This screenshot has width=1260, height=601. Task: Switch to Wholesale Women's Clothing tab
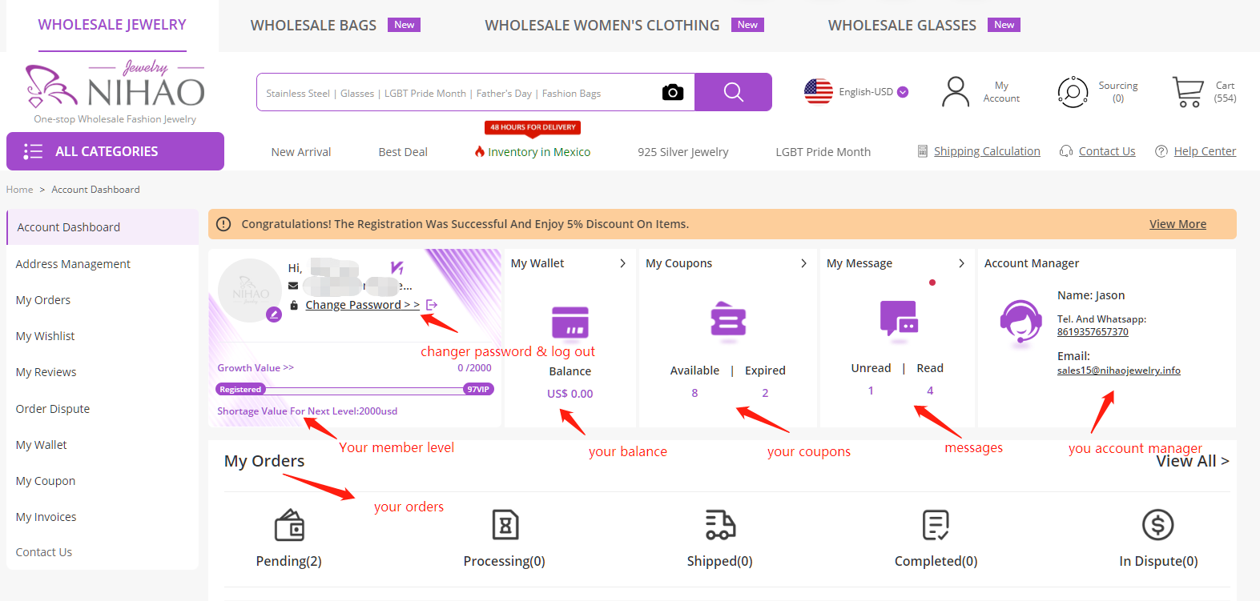(602, 26)
